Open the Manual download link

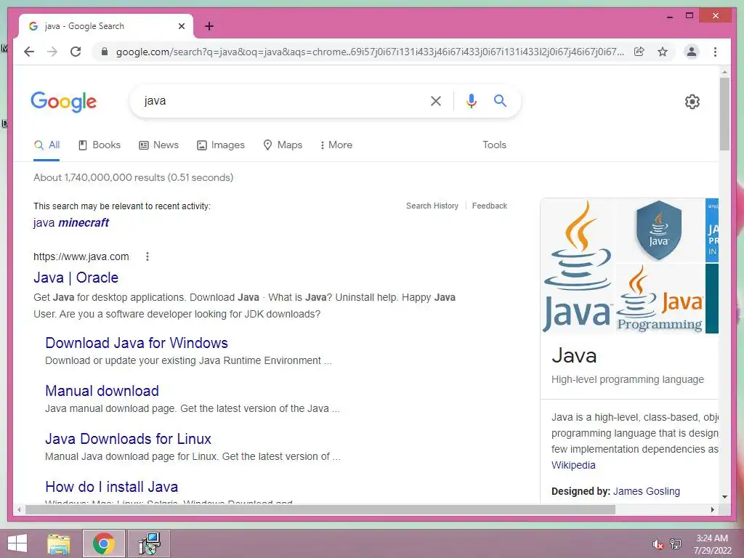(102, 391)
